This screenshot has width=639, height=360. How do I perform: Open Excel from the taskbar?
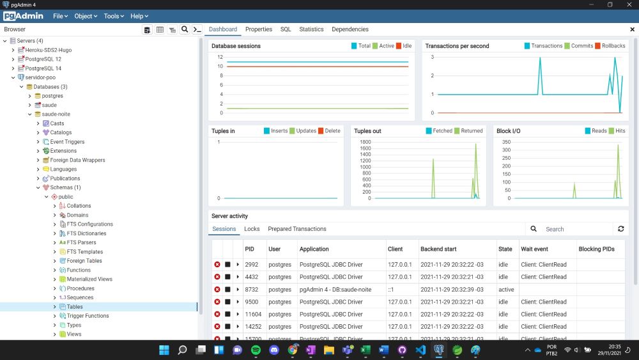[x=366, y=350]
